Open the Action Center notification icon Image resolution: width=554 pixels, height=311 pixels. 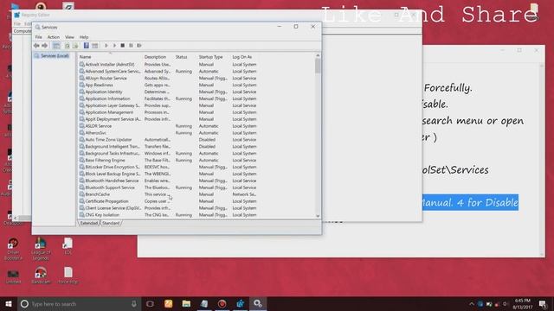pos(543,304)
